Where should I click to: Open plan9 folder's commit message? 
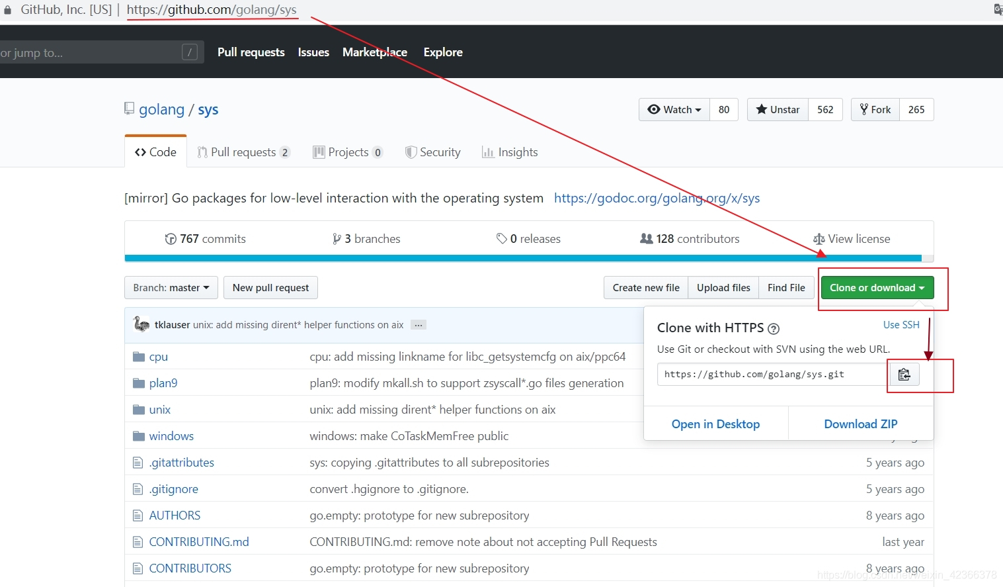click(x=467, y=383)
